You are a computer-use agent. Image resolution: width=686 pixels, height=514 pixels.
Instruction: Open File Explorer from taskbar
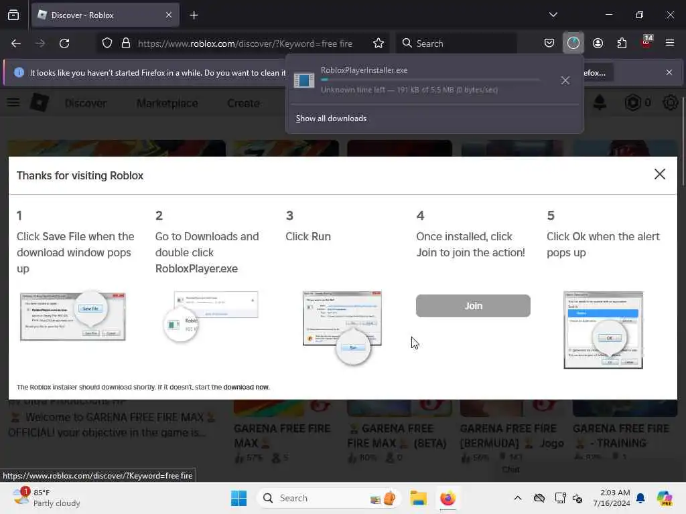click(x=418, y=498)
